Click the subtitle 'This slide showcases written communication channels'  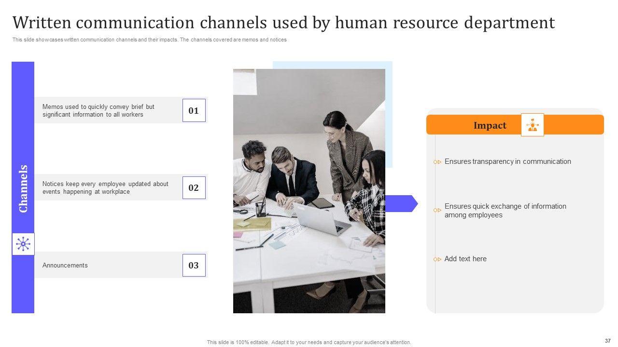[x=150, y=40]
